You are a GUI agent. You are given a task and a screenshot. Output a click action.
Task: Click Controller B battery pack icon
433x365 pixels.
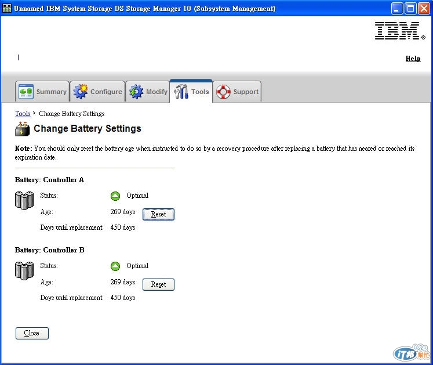(24, 271)
